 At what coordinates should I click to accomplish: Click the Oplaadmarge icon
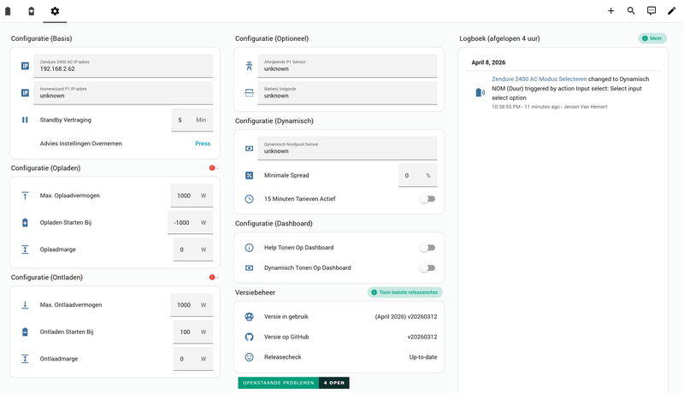coord(25,249)
